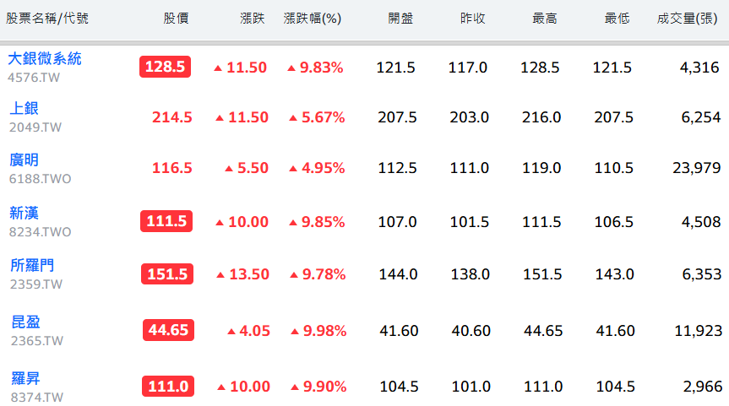Sort by 最高 column header
Image resolution: width=729 pixels, height=406 pixels.
click(x=544, y=19)
